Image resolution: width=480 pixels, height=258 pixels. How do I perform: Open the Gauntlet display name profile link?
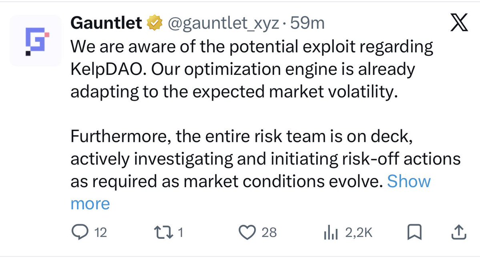click(x=106, y=24)
